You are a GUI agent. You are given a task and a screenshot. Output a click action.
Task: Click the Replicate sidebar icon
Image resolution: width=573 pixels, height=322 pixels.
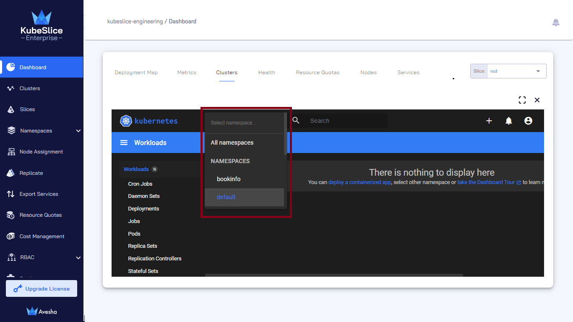pyautogui.click(x=11, y=173)
